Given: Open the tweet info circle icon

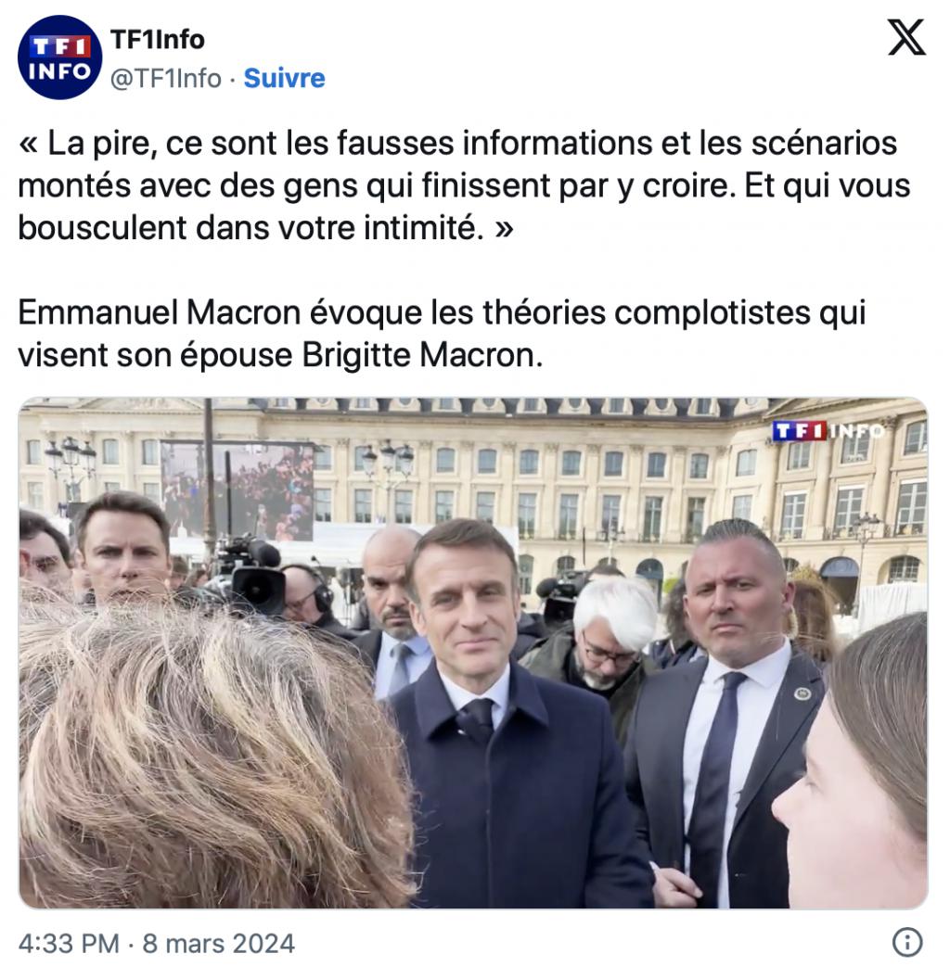Looking at the screenshot, I should point(907,942).
